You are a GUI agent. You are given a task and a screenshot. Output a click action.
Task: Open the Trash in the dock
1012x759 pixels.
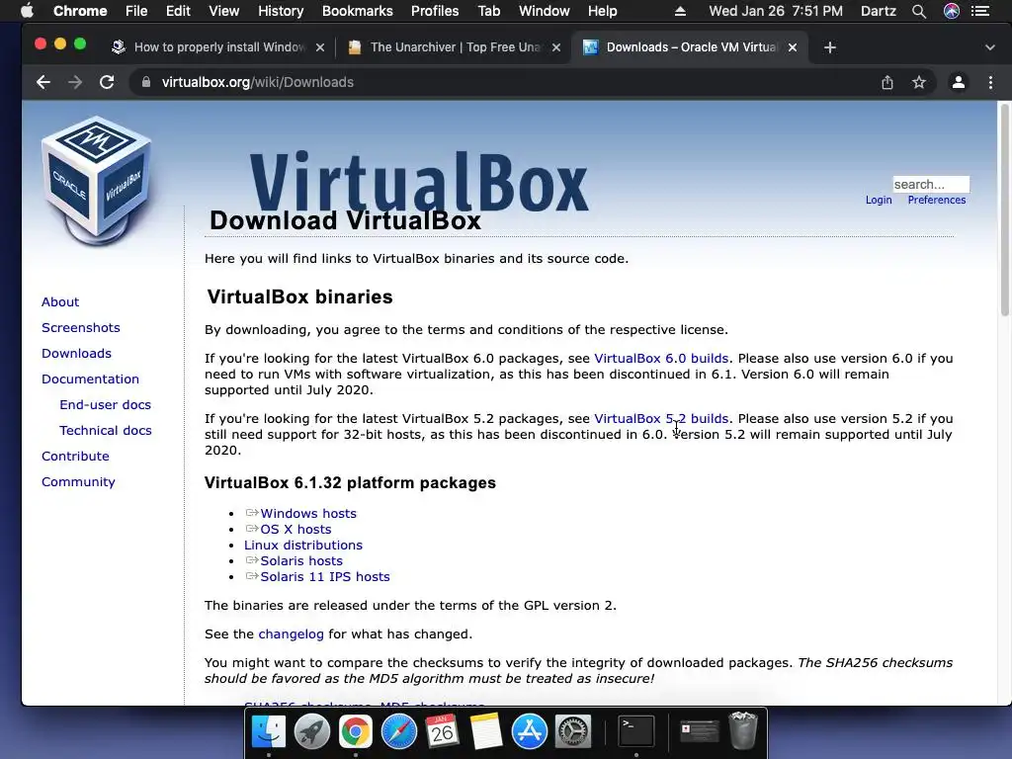point(743,730)
